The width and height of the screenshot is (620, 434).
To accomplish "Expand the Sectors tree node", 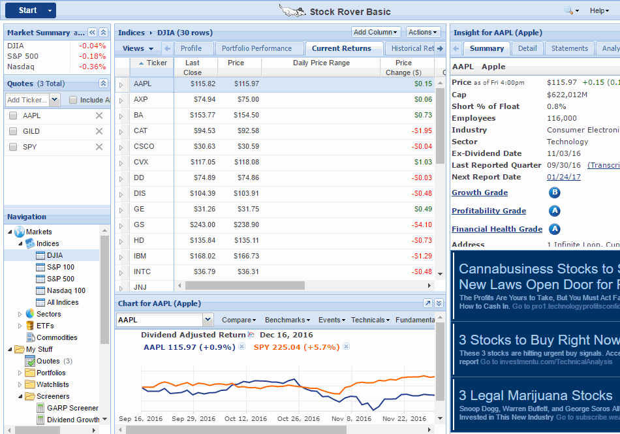I will tap(20, 314).
